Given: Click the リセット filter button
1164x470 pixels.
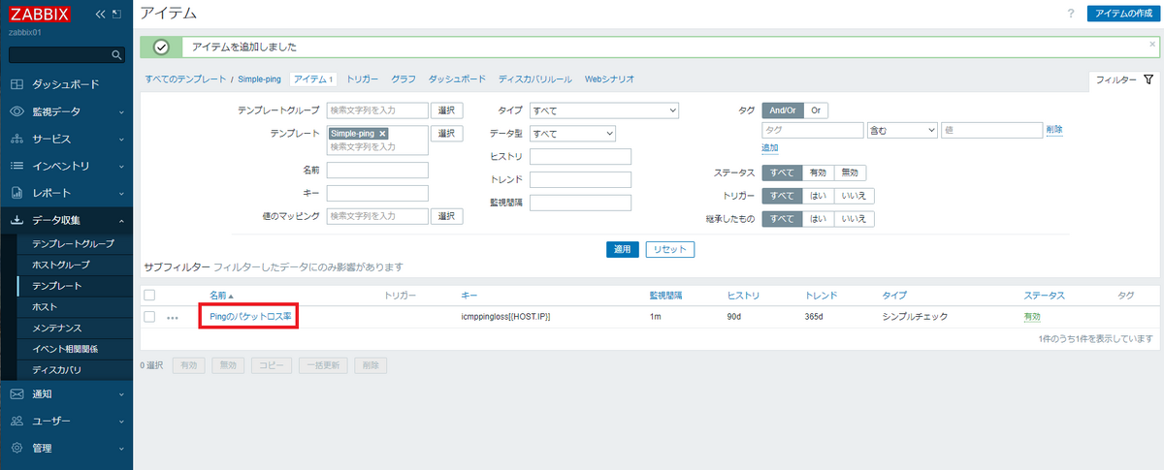Looking at the screenshot, I should 669,249.
